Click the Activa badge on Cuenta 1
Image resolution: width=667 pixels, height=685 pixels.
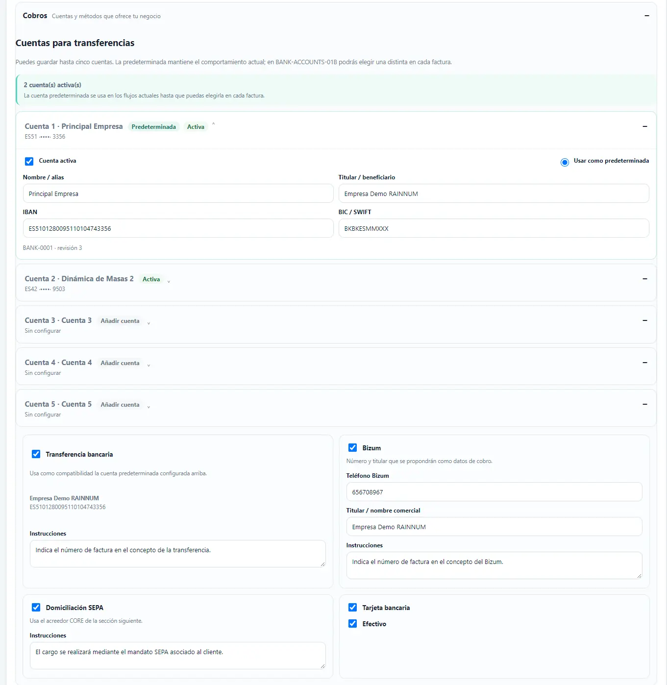196,127
